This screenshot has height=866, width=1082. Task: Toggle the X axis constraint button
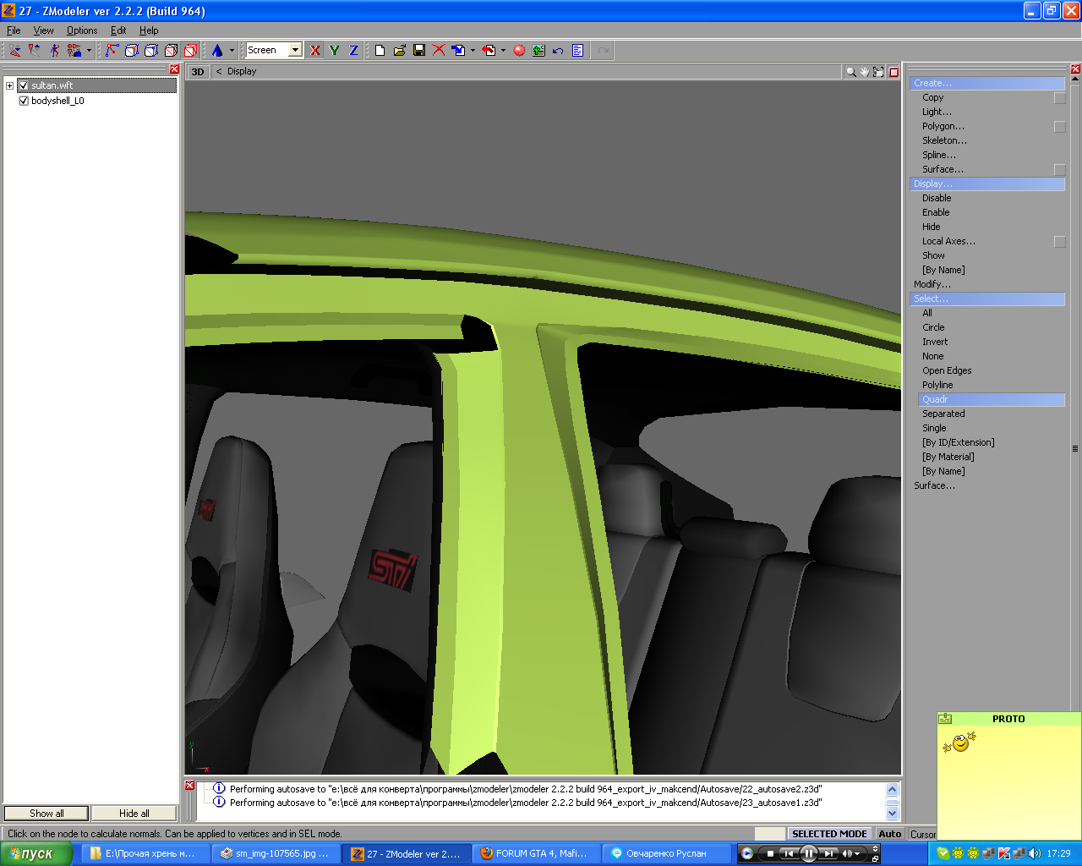tap(314, 51)
